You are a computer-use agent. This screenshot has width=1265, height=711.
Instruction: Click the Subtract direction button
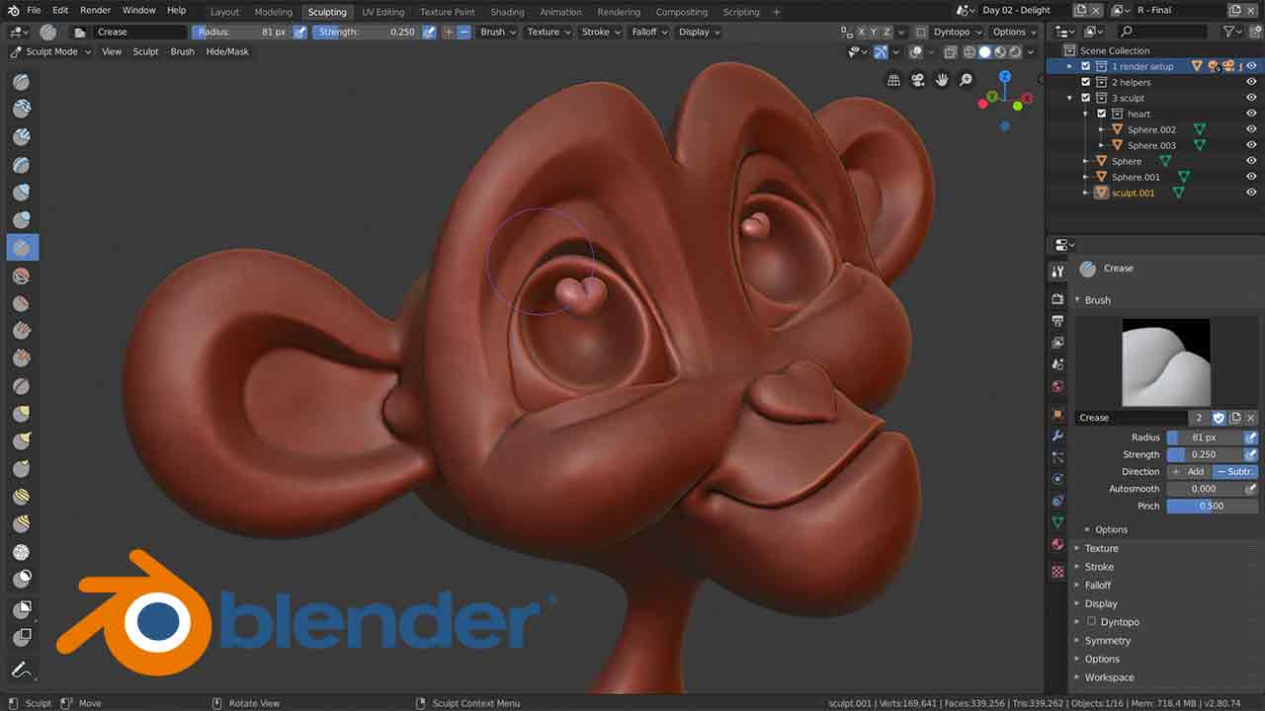pos(1234,472)
